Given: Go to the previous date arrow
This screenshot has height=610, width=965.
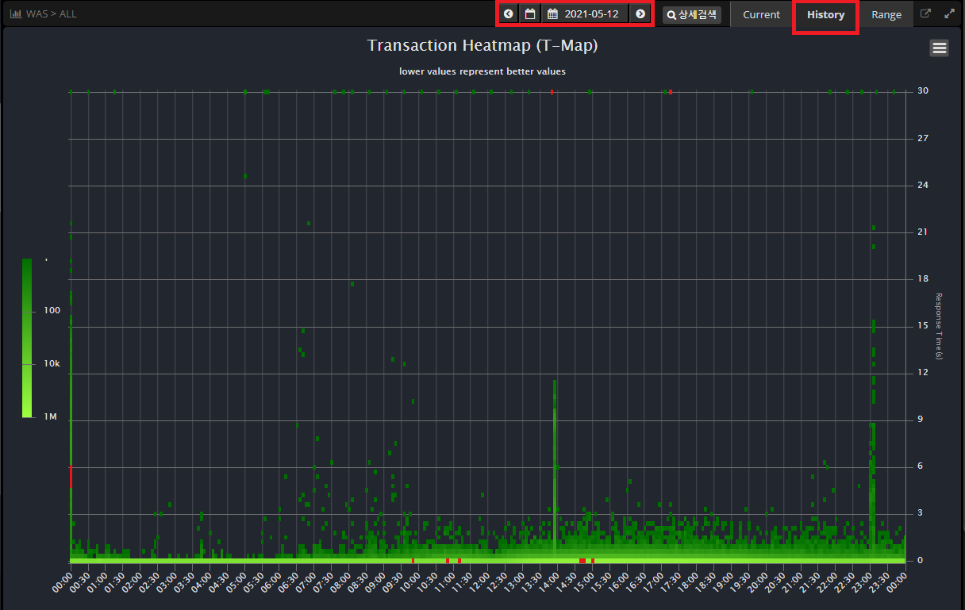Looking at the screenshot, I should (509, 14).
